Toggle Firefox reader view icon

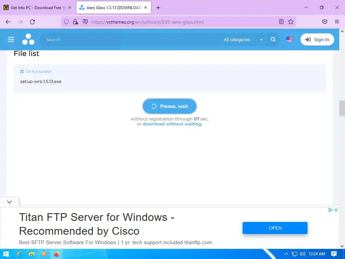point(281,22)
